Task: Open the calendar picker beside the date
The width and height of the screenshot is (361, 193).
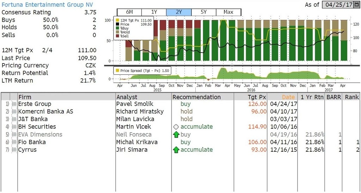Action: [356, 5]
